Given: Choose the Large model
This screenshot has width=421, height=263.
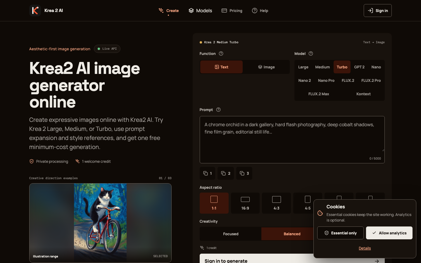Looking at the screenshot, I should [303, 67].
